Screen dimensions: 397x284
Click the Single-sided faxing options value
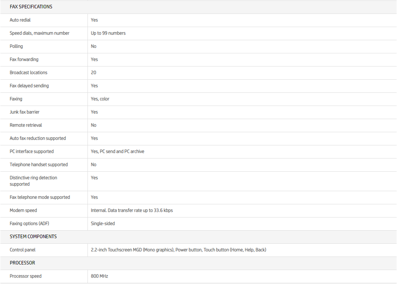click(x=103, y=223)
